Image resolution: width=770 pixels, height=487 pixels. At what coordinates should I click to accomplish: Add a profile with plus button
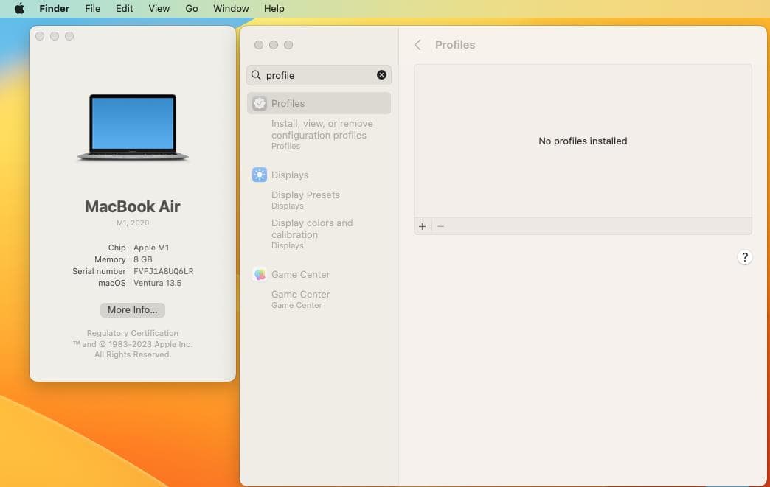point(423,227)
